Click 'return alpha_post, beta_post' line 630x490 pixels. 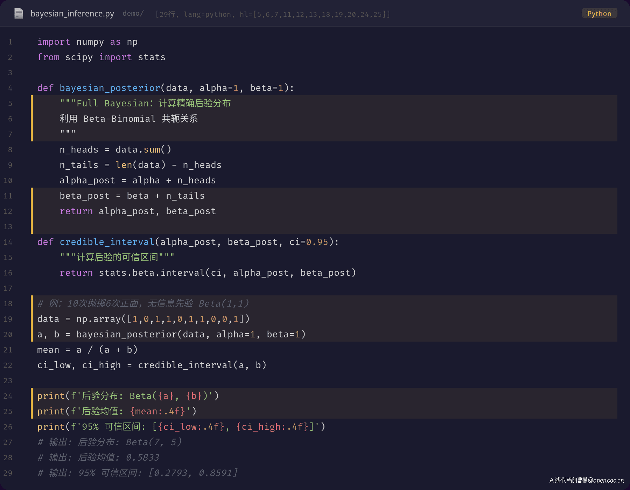(138, 211)
